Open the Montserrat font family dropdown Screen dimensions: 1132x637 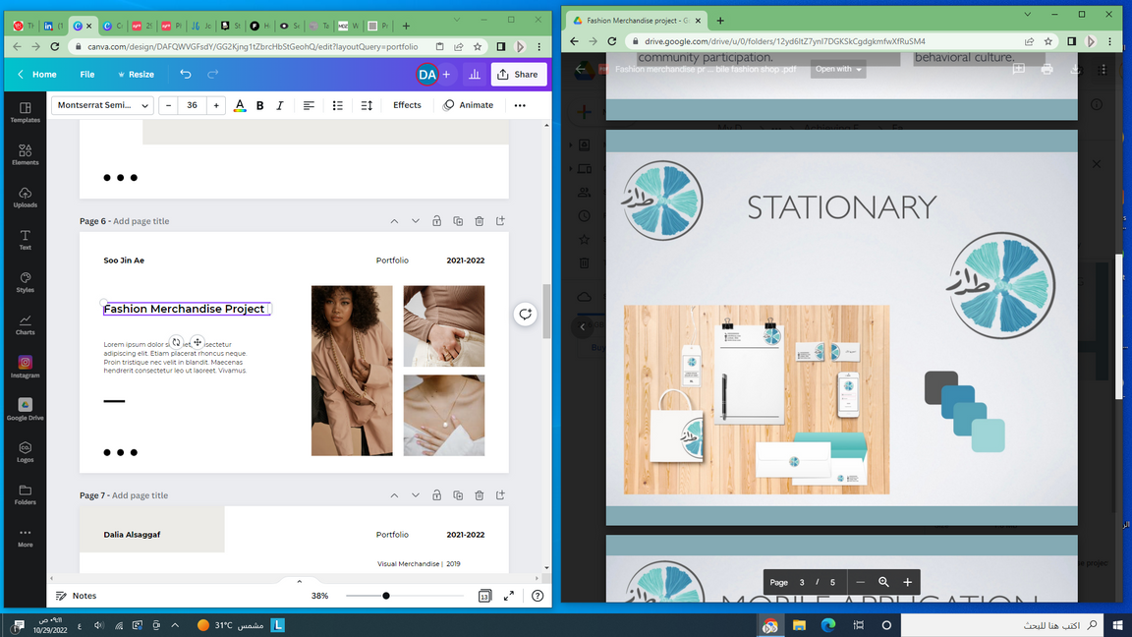[x=102, y=105]
